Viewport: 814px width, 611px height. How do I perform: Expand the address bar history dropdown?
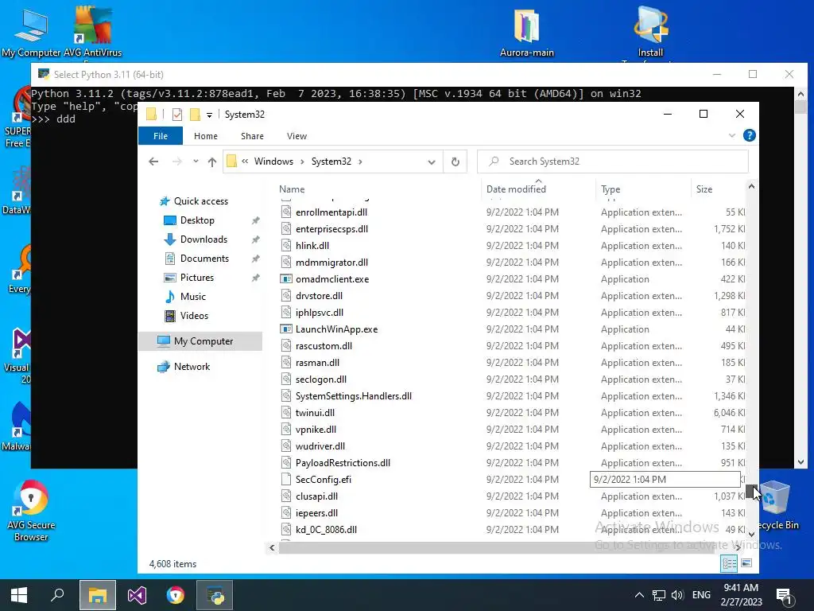coord(432,162)
